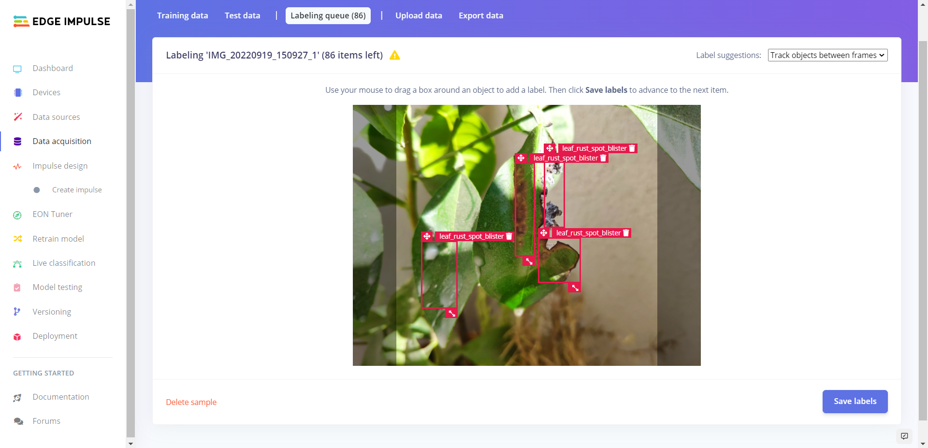
Task: Click move handle of leftmost bounding box
Action: click(x=427, y=236)
